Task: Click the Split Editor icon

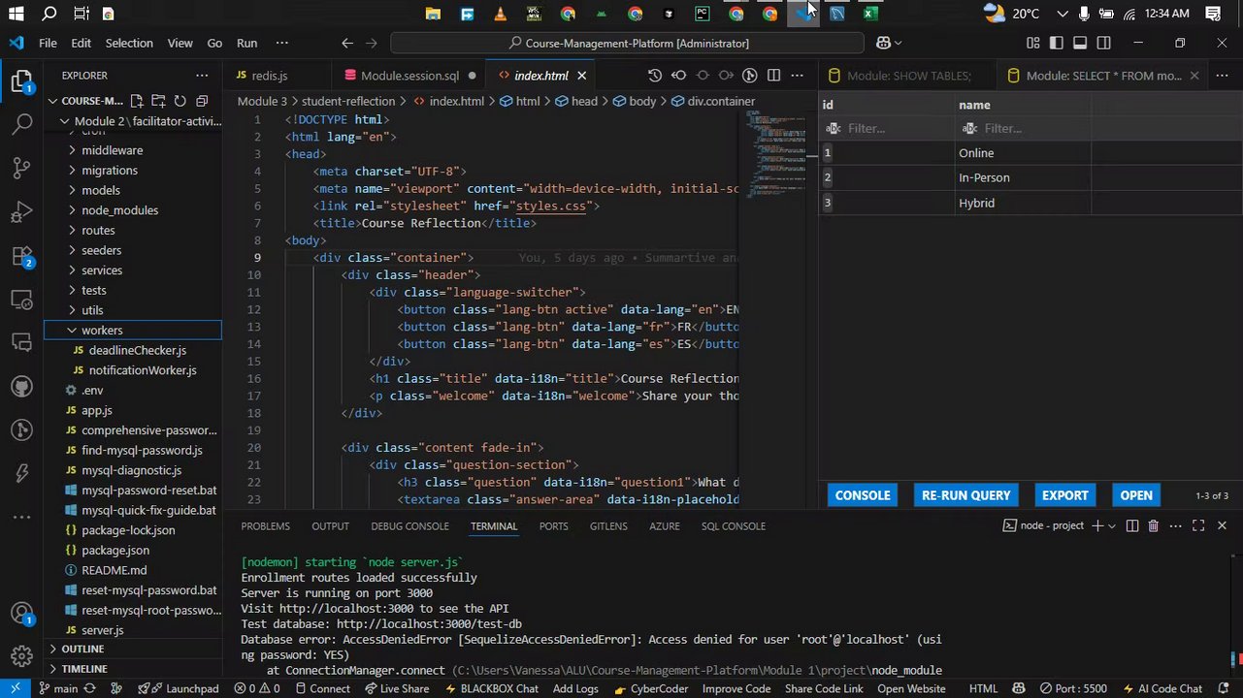Action: (773, 76)
